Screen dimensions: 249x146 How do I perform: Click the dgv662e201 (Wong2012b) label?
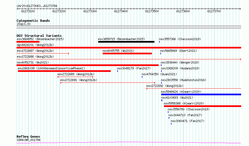point(35,45)
